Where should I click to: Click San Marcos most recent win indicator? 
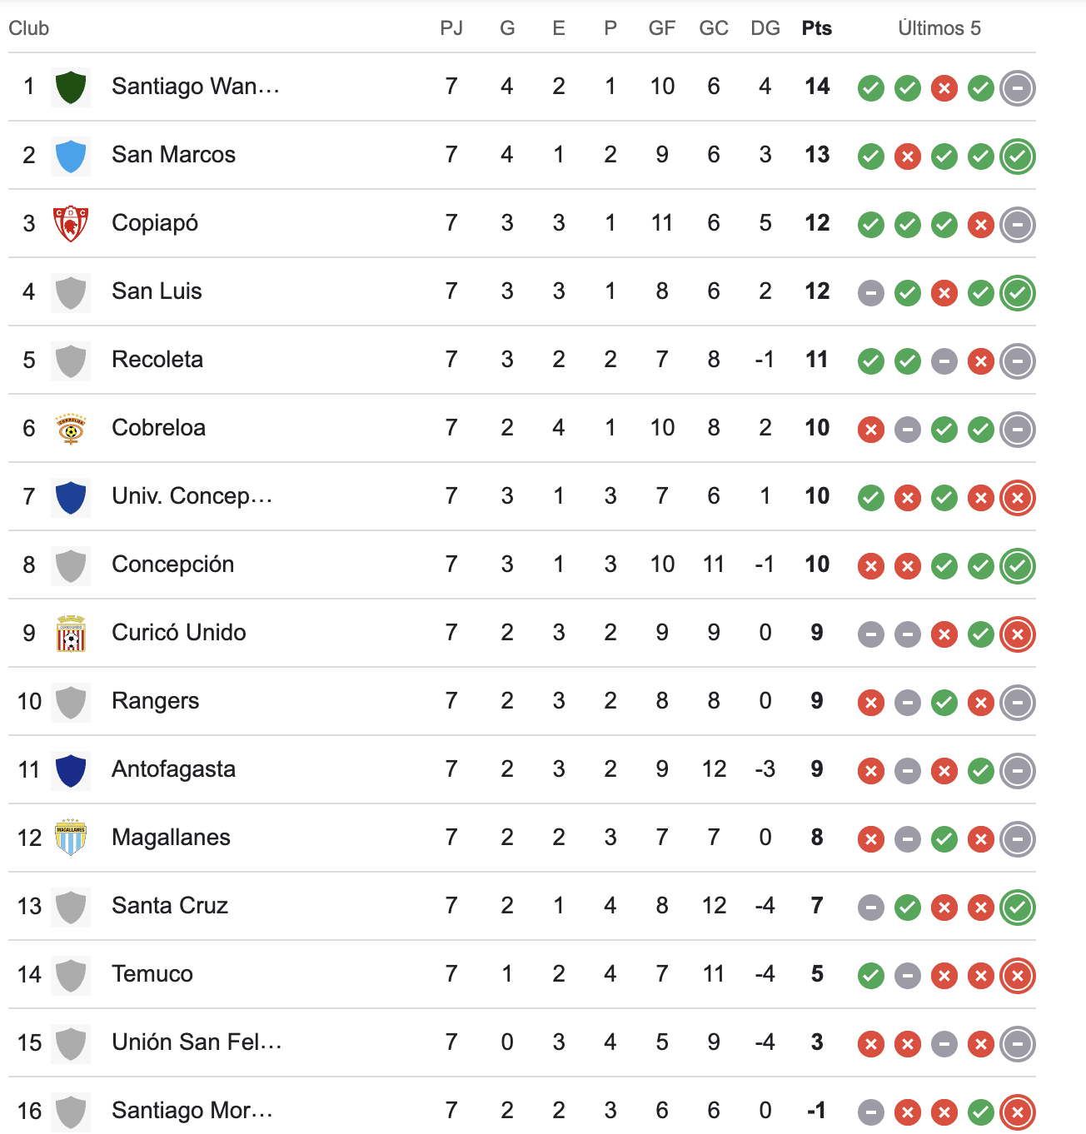[x=1017, y=157]
